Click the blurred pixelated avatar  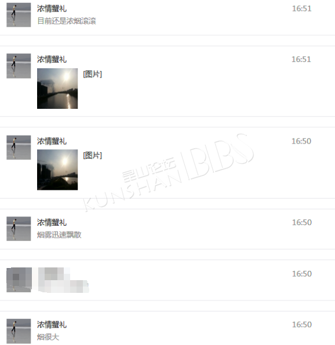[19, 280]
